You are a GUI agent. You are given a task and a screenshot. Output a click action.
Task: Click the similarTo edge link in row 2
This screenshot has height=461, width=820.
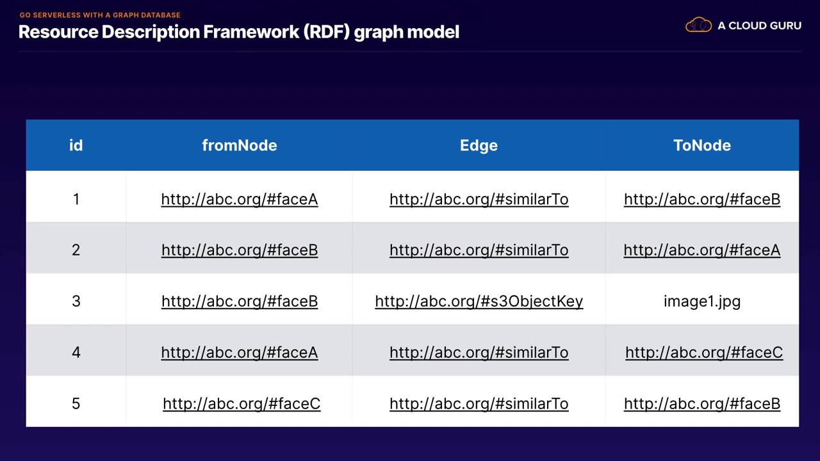pos(479,250)
